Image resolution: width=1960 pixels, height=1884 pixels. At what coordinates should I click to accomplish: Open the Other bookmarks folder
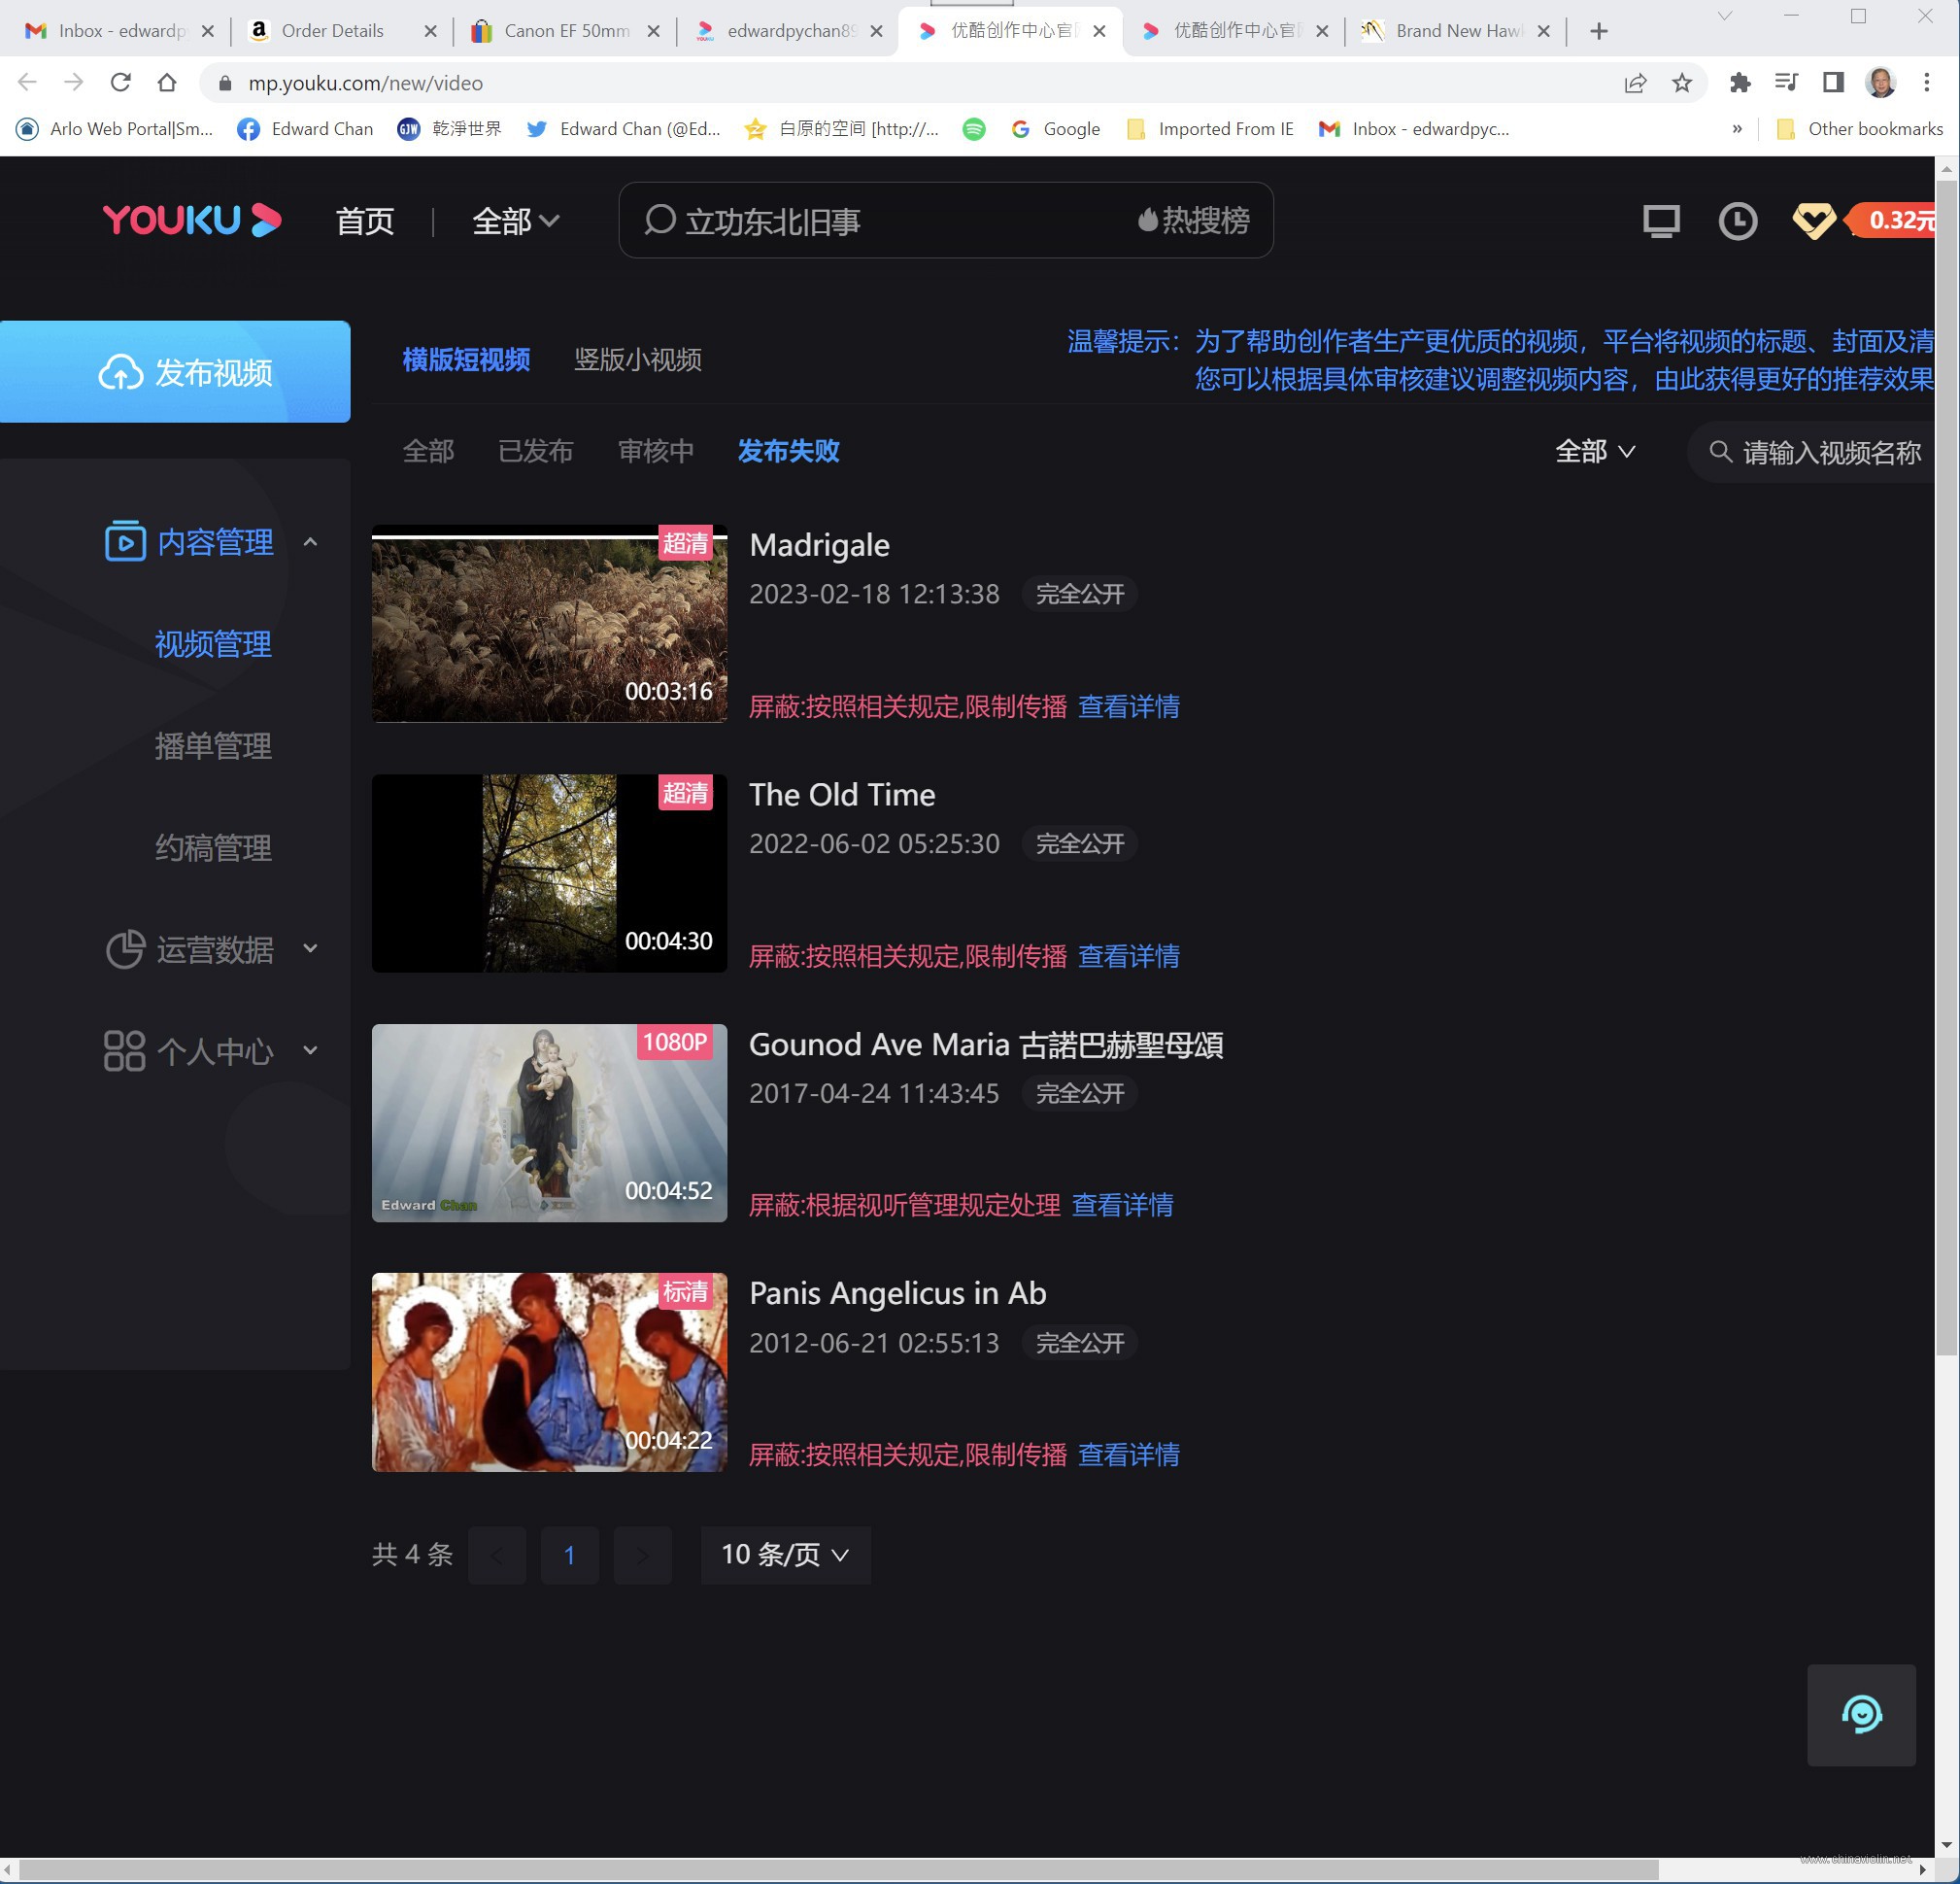[x=1859, y=129]
